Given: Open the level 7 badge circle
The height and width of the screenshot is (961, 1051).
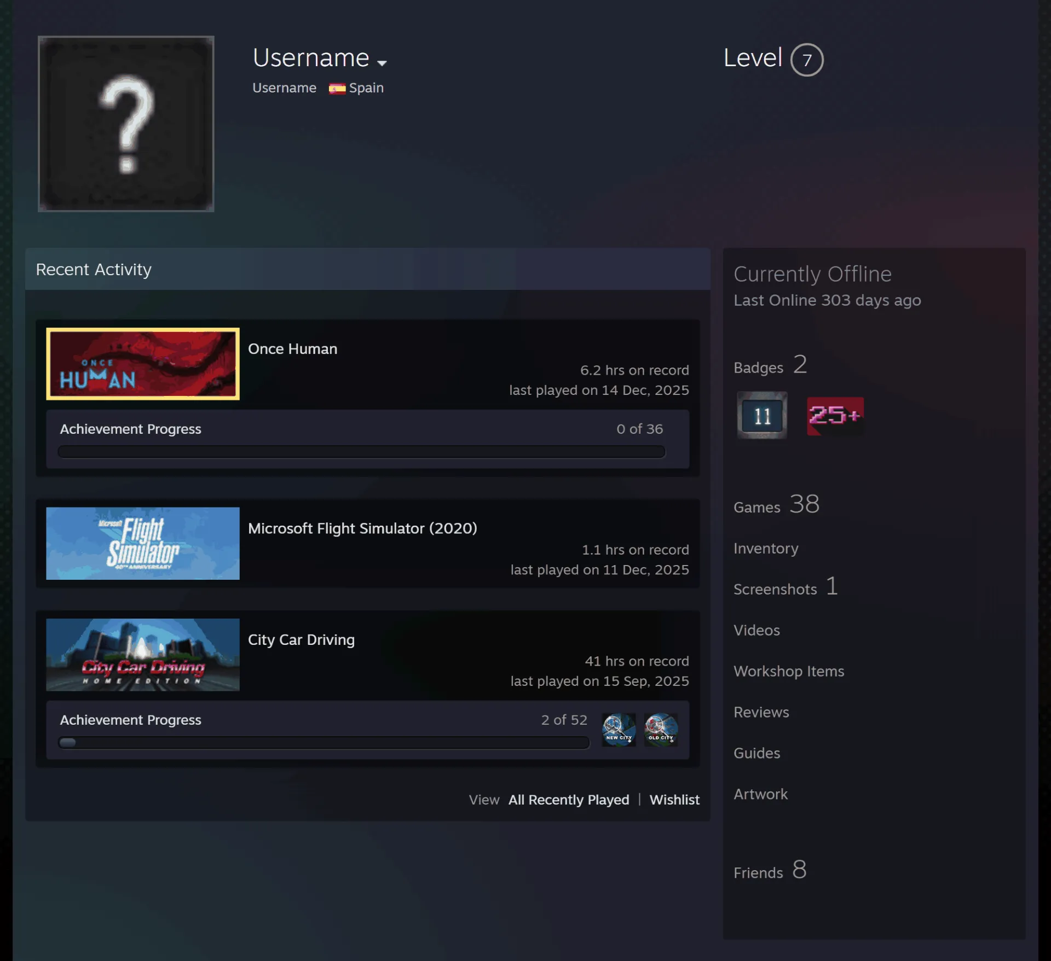Looking at the screenshot, I should 806,60.
